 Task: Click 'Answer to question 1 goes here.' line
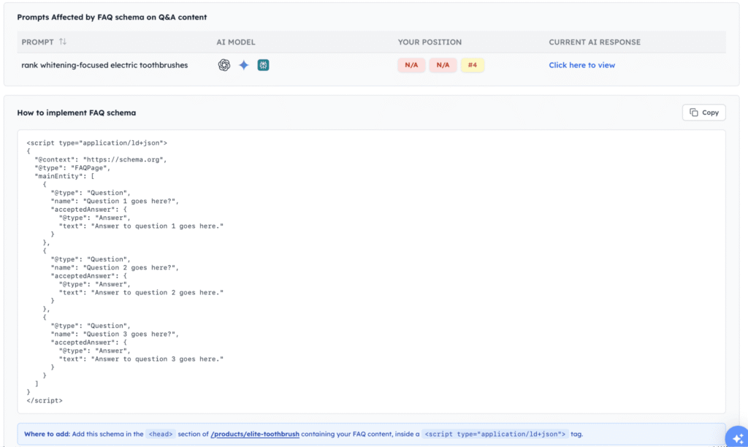tap(141, 226)
